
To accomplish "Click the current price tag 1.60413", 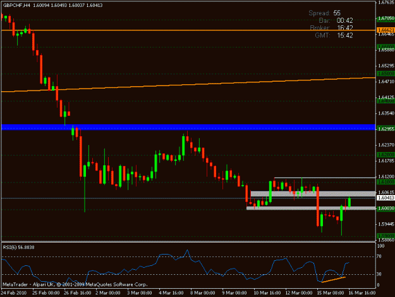I will (386, 198).
